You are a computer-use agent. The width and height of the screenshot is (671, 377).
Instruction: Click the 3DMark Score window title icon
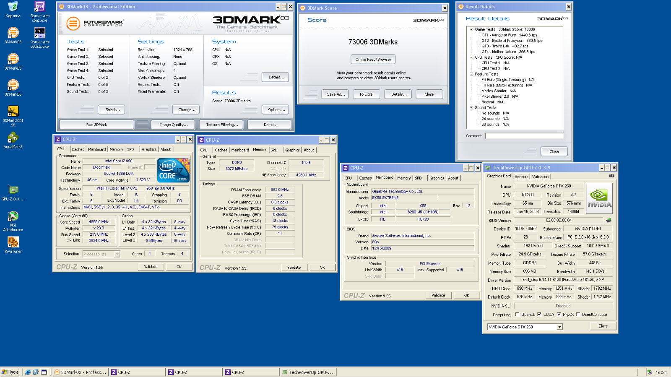[x=303, y=8]
